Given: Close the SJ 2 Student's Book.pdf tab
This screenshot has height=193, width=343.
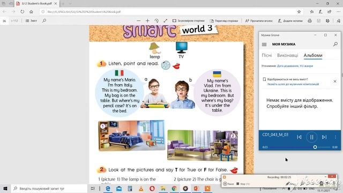Looking at the screenshot, I should tap(56, 4).
